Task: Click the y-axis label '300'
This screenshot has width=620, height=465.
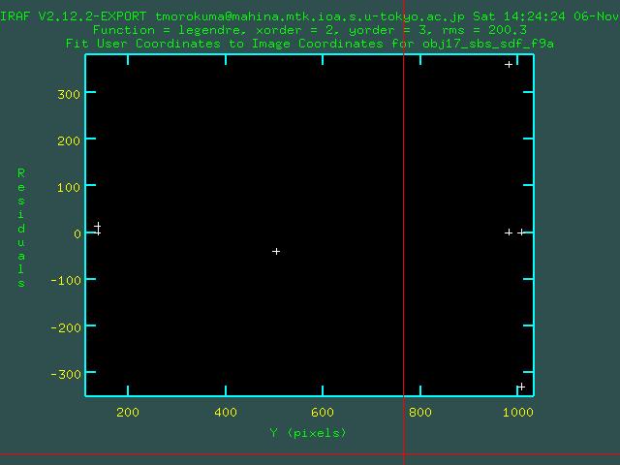Action: (69, 95)
